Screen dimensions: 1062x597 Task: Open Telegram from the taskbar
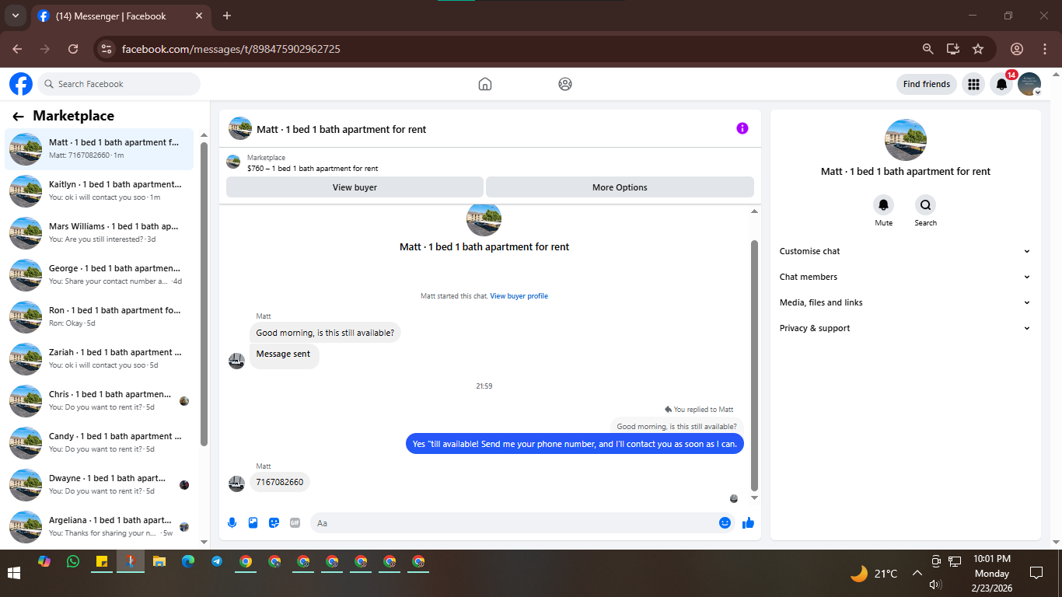(217, 561)
